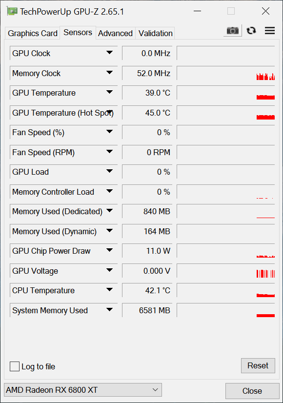Go to the Validation tab

pos(155,33)
